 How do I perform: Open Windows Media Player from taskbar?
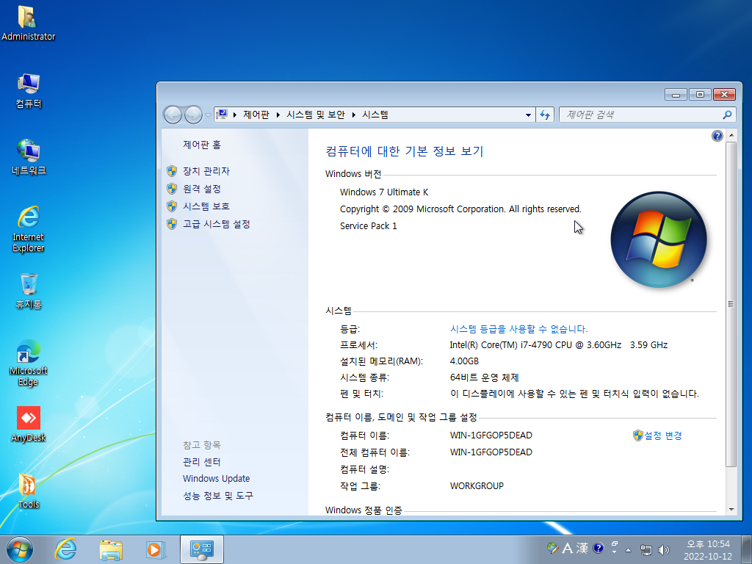156,549
